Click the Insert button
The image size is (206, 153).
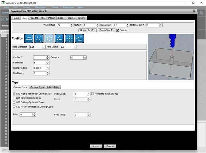tap(96, 146)
